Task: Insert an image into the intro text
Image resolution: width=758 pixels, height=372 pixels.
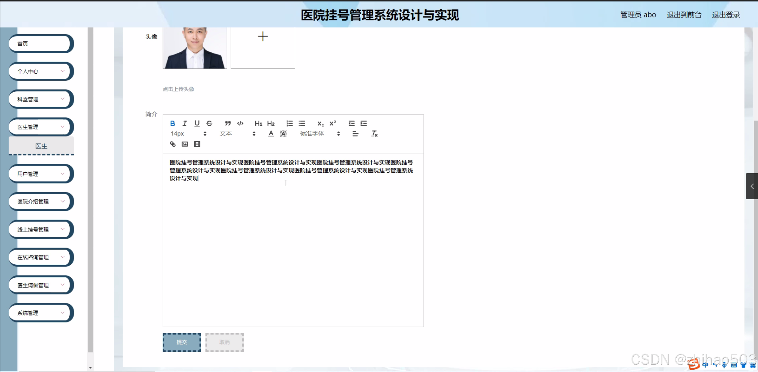Action: (x=185, y=144)
